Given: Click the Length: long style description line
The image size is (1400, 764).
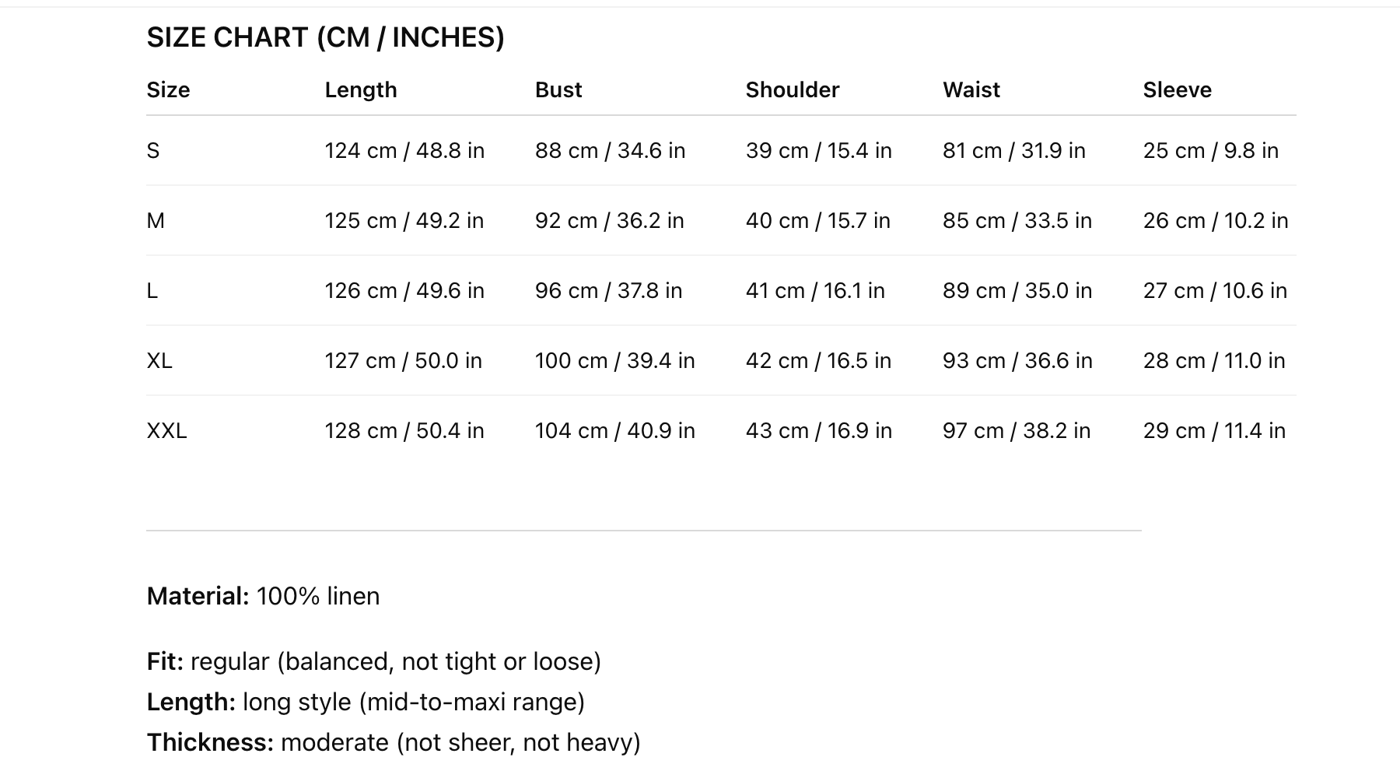Looking at the screenshot, I should tap(366, 702).
